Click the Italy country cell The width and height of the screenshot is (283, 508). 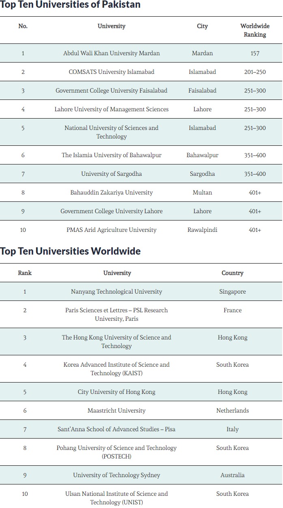[233, 429]
